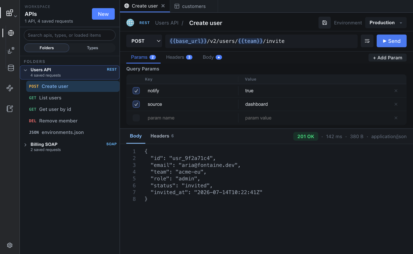The height and width of the screenshot is (254, 413).
Task: Open the collections sidebar icon
Action: [11, 51]
